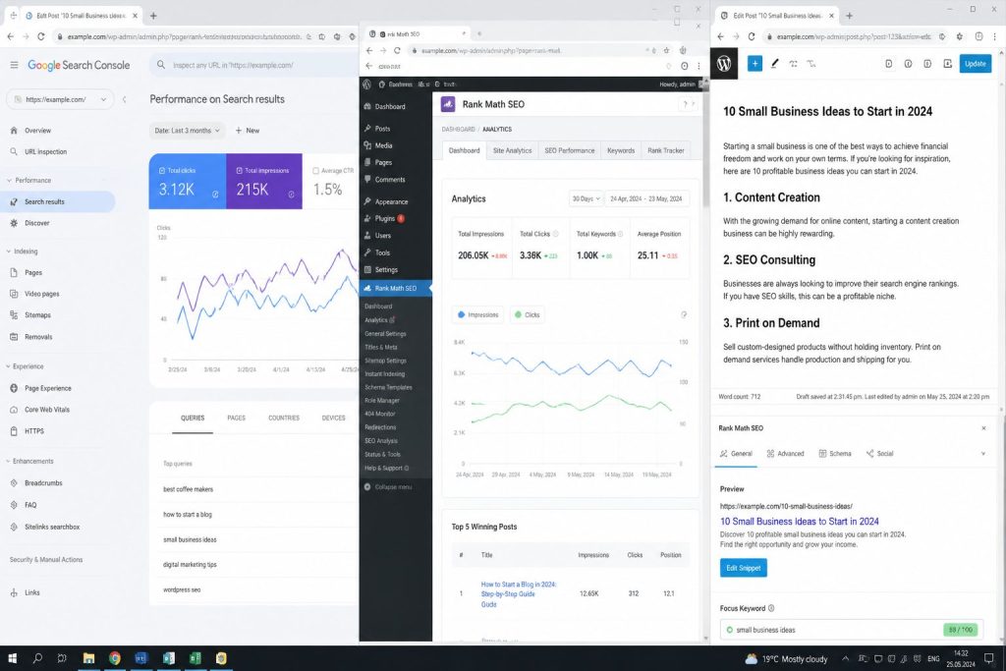Click the Inspect any URL search field
Viewport: 1006px width, 671px height.
click(x=253, y=65)
